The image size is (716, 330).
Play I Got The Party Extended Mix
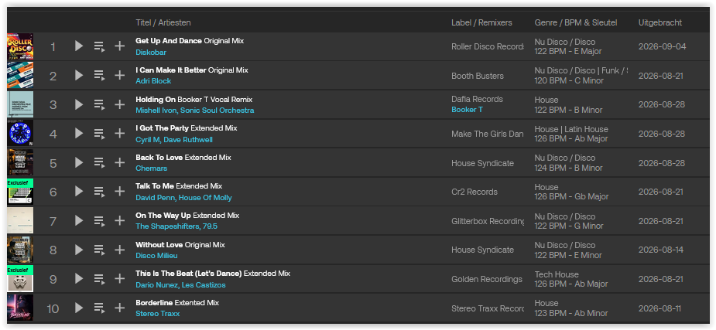pos(79,134)
